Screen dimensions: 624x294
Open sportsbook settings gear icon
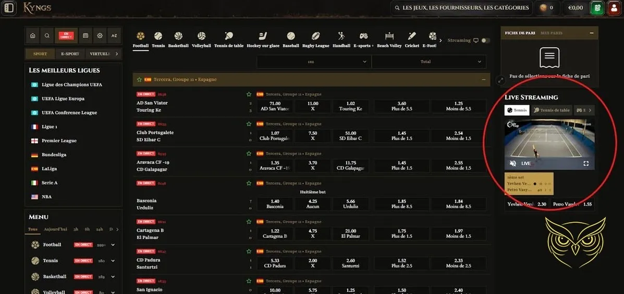[100, 36]
